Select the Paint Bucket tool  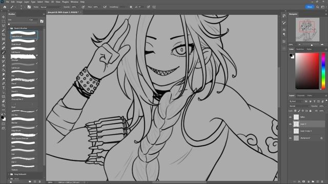[x=4, y=70]
